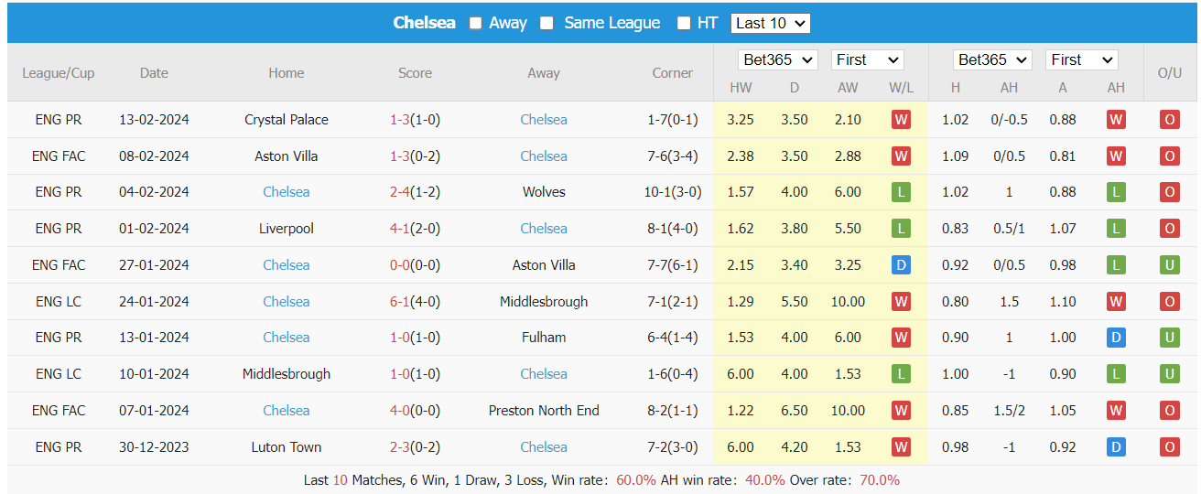Click the AH blue D badge in Luton Town row
The height and width of the screenshot is (494, 1201).
(1116, 447)
